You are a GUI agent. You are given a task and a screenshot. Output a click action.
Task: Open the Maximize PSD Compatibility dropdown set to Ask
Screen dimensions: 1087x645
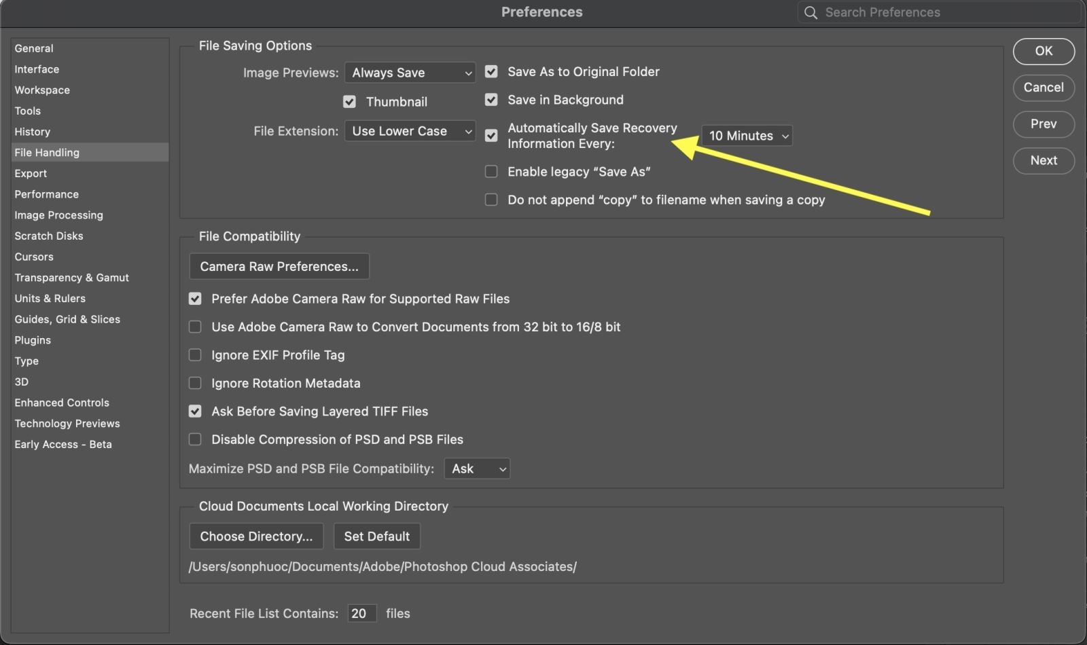click(x=476, y=468)
